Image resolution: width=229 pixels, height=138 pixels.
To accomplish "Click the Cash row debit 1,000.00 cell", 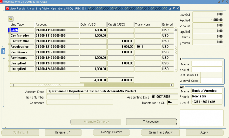I will click(x=93, y=30).
